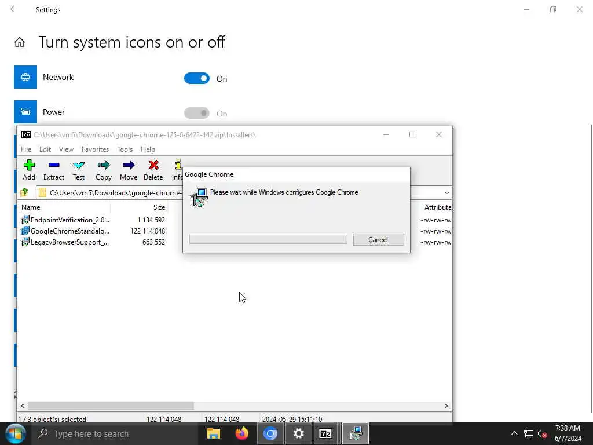This screenshot has width=593, height=445.
Task: Open the Edit menu in 7-Zip
Action: pyautogui.click(x=45, y=149)
